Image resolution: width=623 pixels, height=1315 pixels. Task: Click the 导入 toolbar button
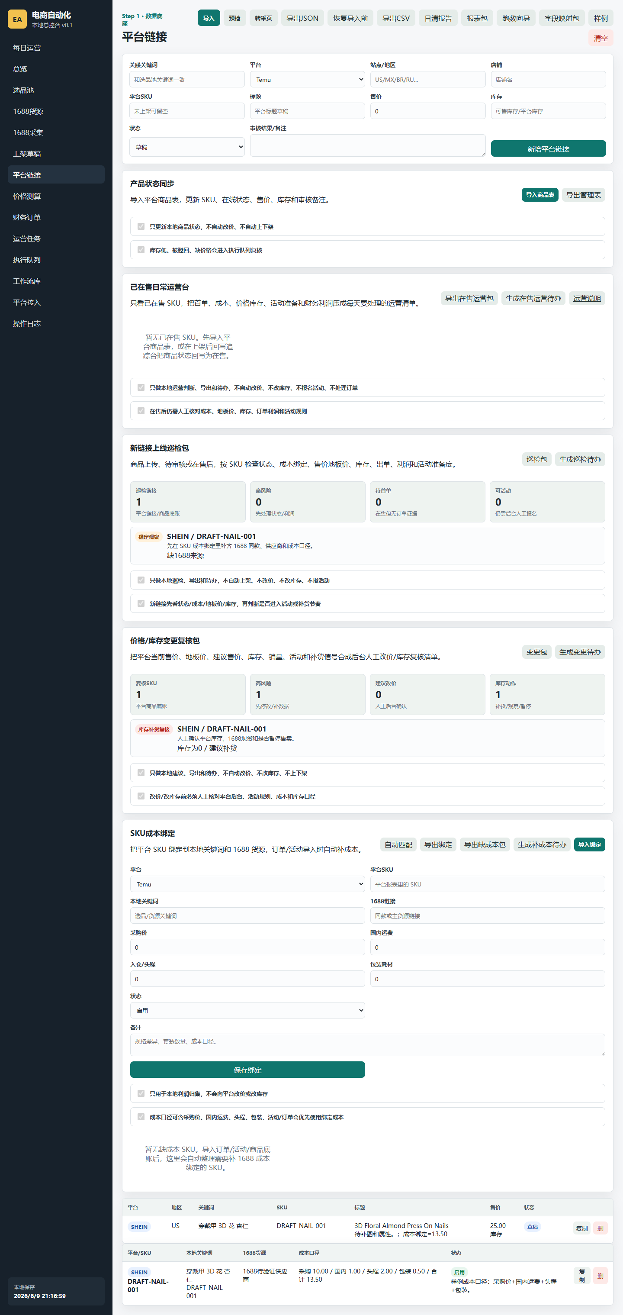pos(209,18)
